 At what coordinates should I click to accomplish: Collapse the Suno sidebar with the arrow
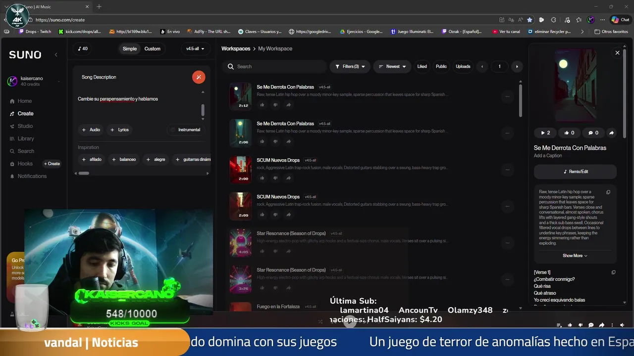tap(56, 55)
